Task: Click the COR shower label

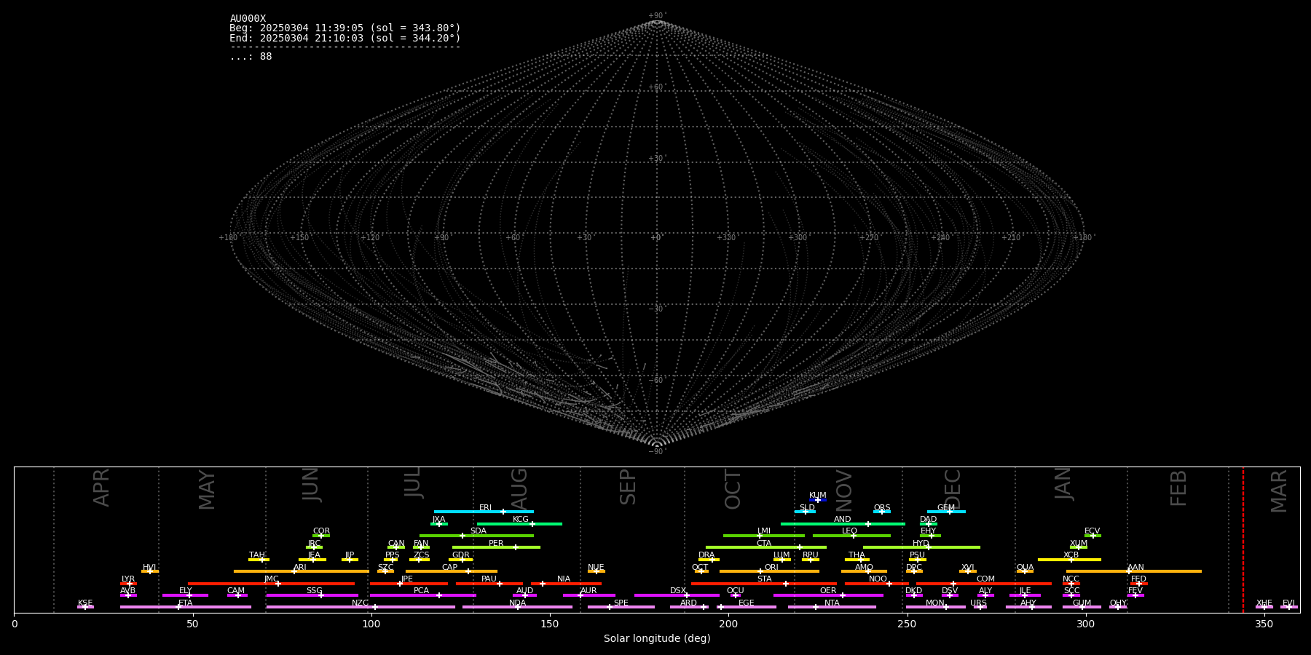Action: (x=321, y=531)
